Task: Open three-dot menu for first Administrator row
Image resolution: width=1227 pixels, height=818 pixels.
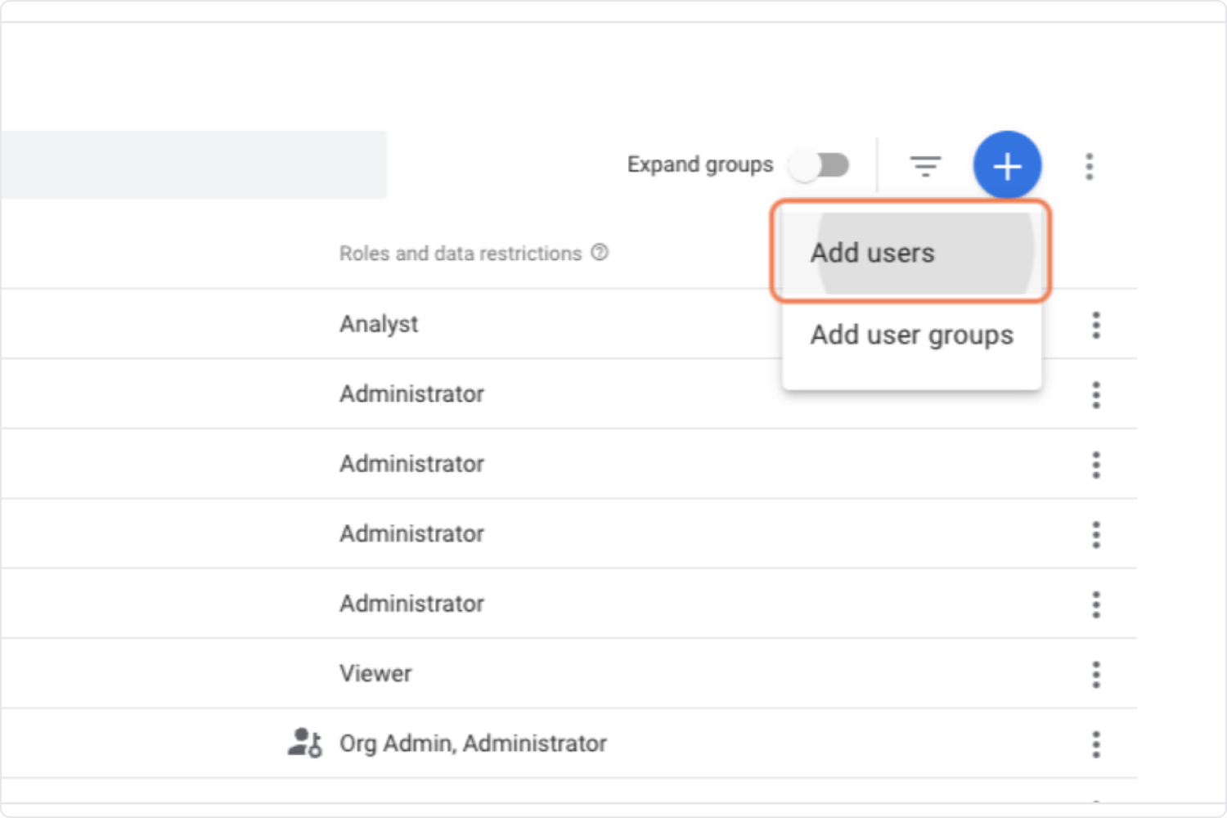Action: pos(1096,395)
